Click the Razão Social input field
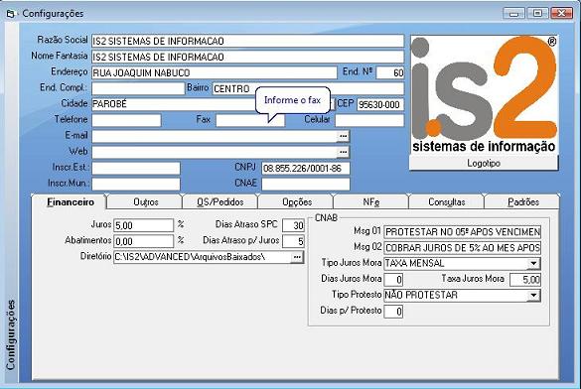This screenshot has width=581, height=389. (247, 41)
